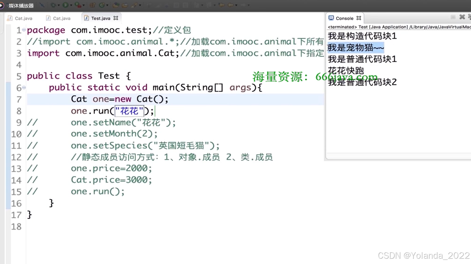Switch to the first Cat.java tab
This screenshot has height=264, width=471.
pos(20,18)
